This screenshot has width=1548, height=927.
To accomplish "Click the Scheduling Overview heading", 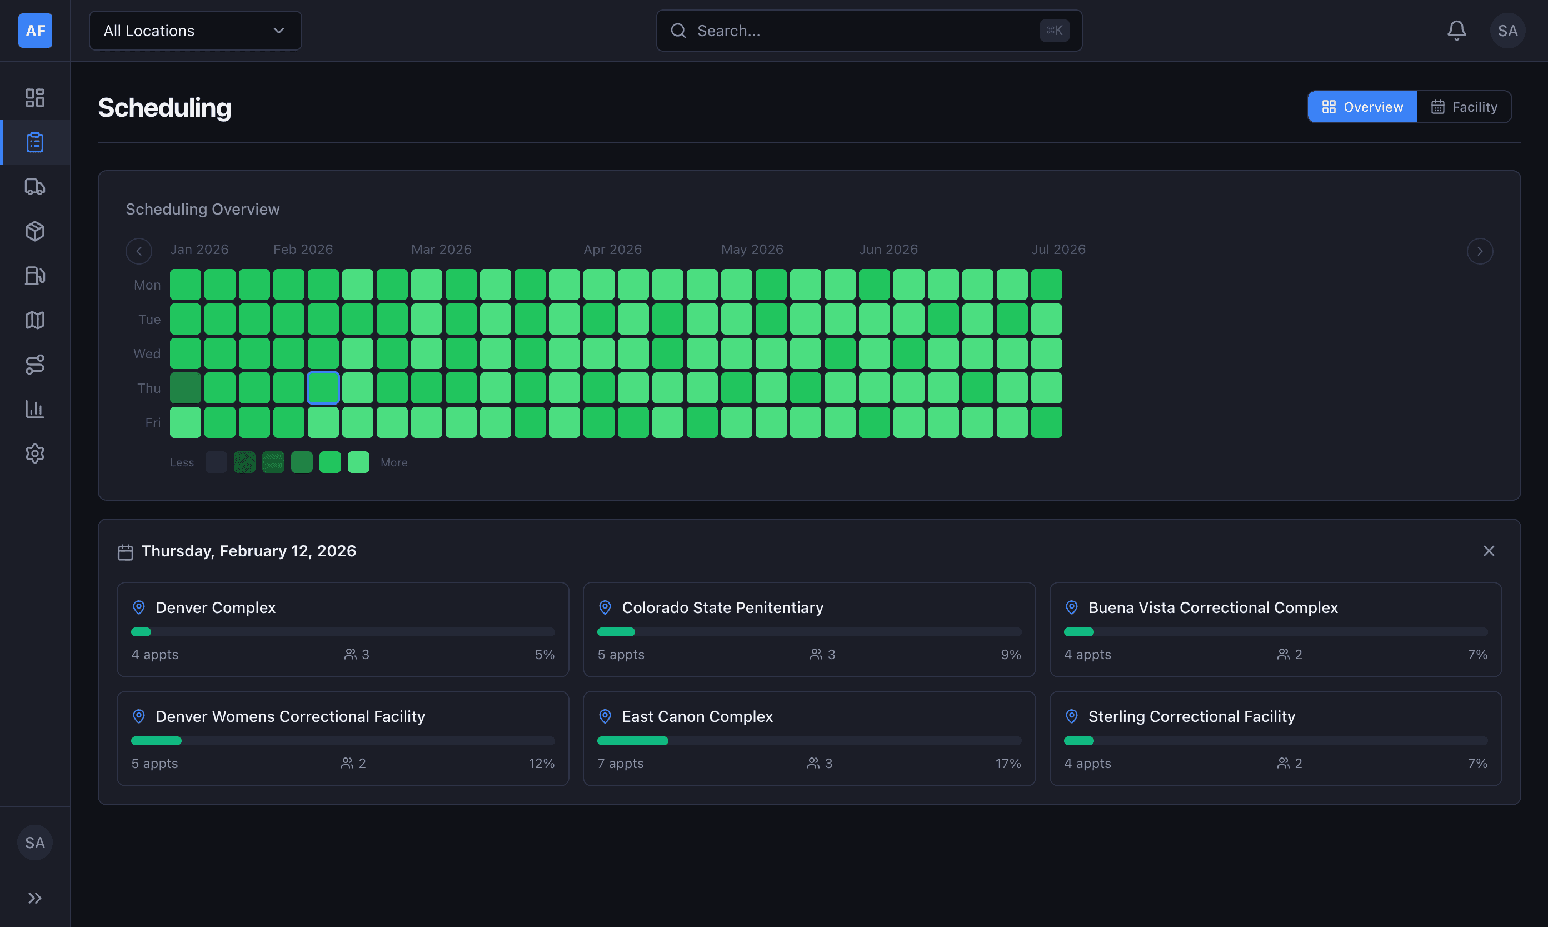I will click(x=202, y=210).
